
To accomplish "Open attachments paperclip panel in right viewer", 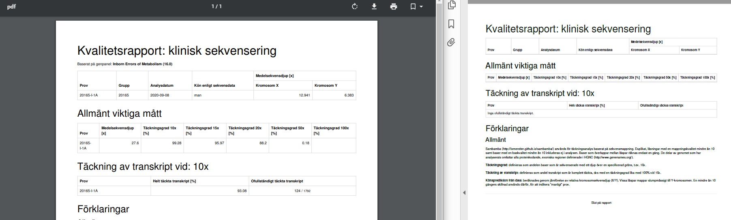I will coord(451,42).
